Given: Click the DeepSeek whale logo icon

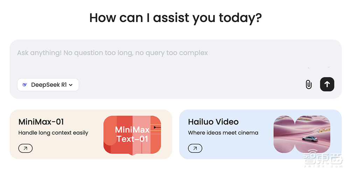Looking at the screenshot, I should click(24, 85).
